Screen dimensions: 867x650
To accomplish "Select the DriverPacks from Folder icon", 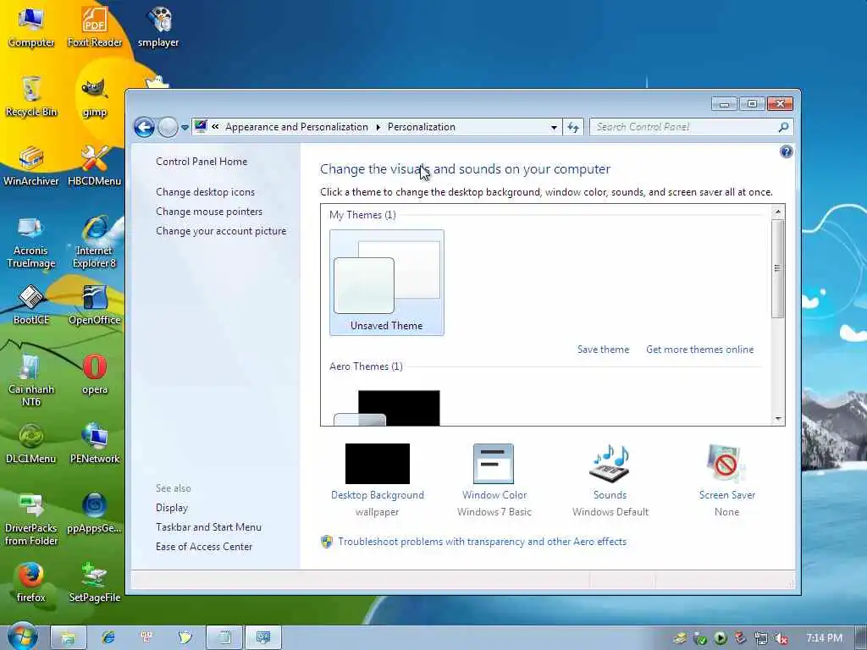I will click(x=31, y=520).
